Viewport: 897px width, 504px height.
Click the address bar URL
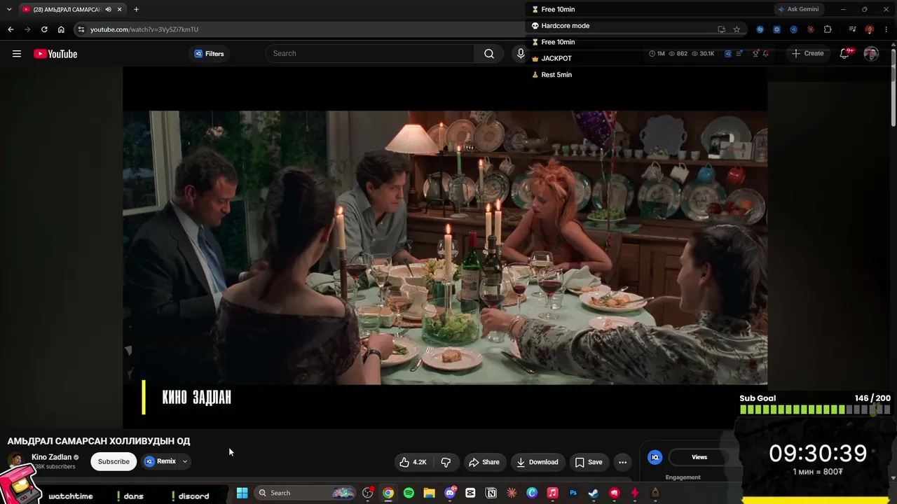144,29
